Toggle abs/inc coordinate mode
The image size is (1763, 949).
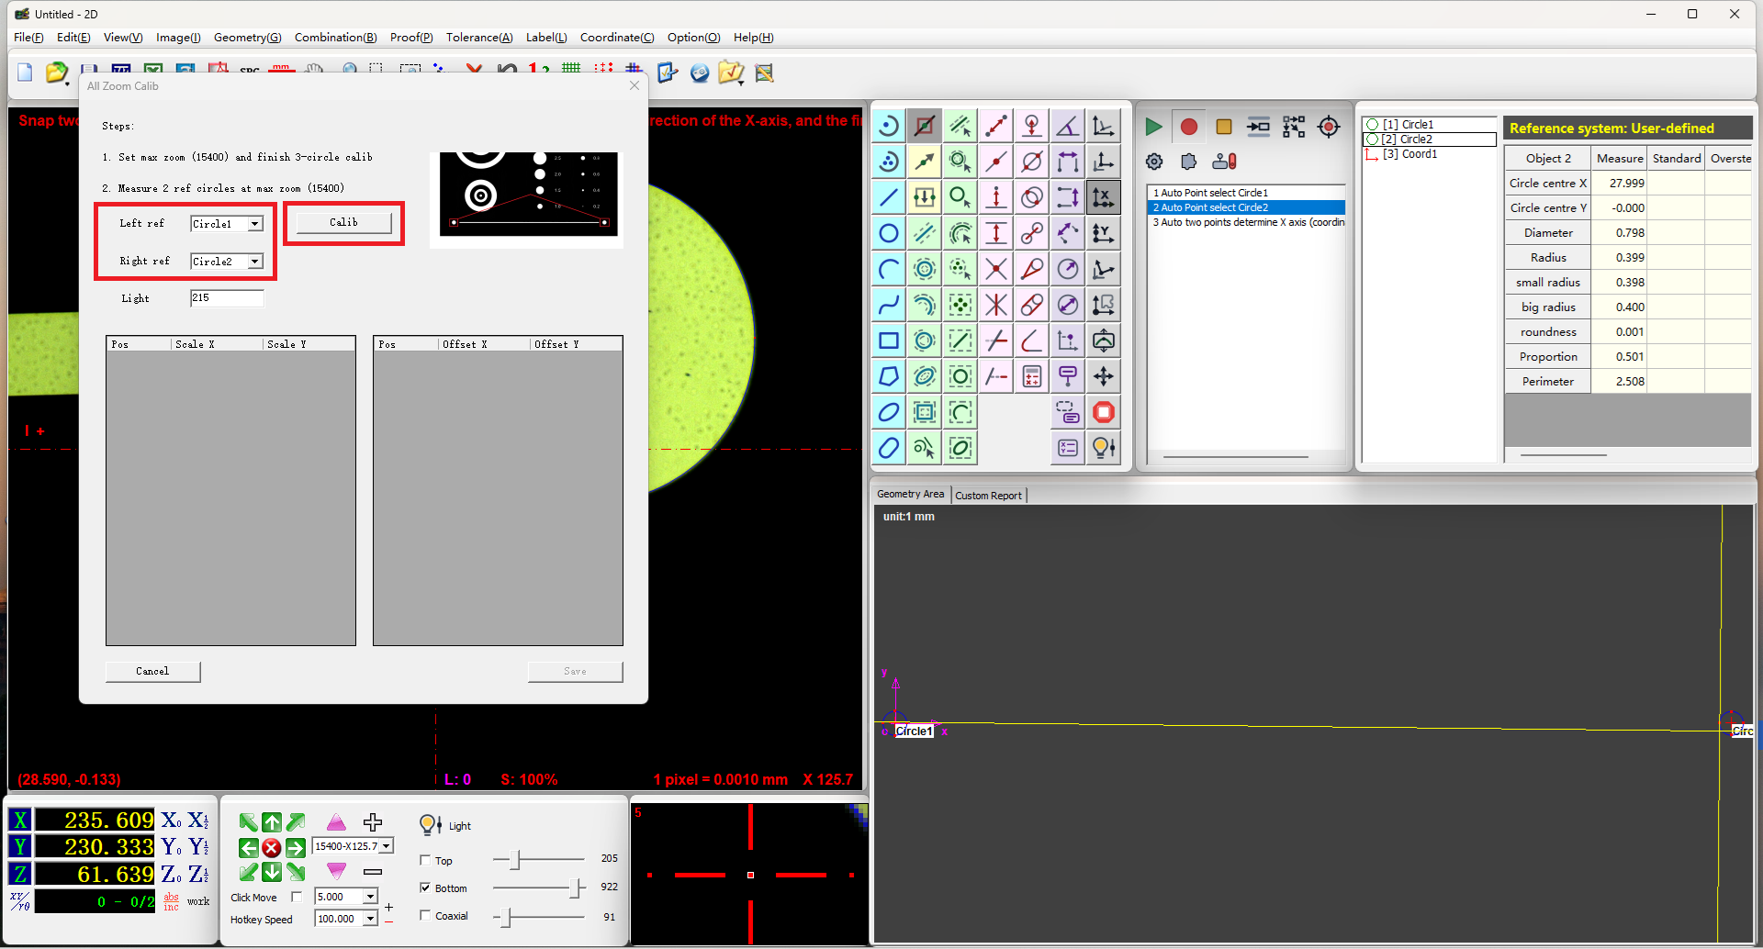coord(172,901)
